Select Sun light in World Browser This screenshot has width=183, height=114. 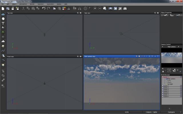tap(170, 84)
